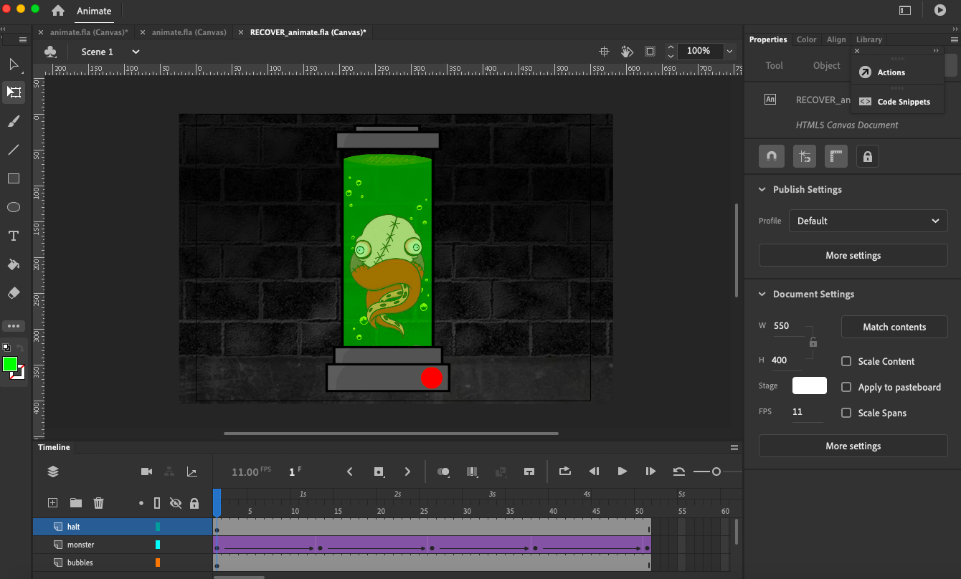
Task: Select the Oval tool
Action: pos(13,207)
